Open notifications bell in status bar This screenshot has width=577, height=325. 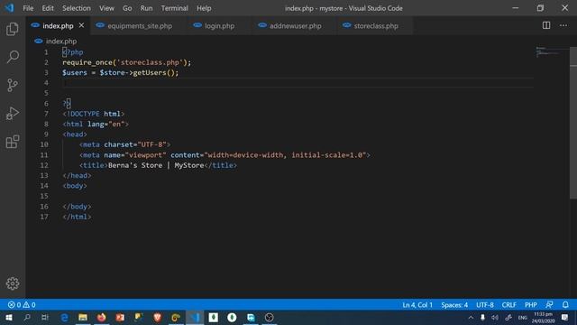point(565,305)
